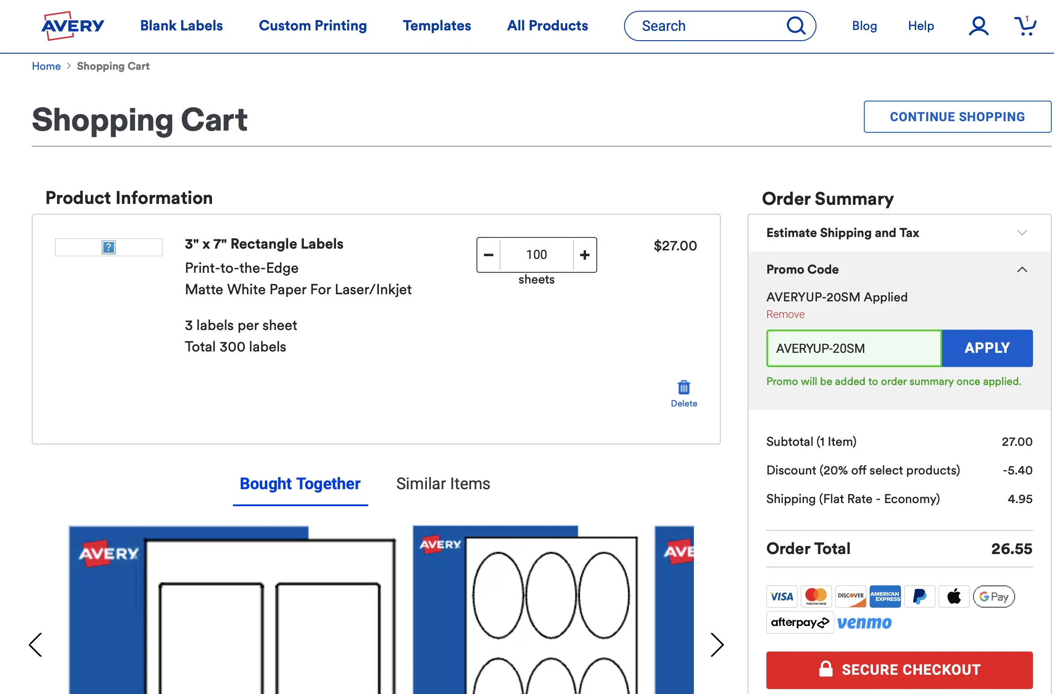Decrease sheet quantity with minus button
The height and width of the screenshot is (694, 1054).
click(x=489, y=255)
